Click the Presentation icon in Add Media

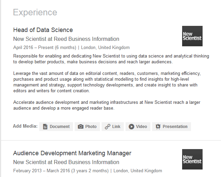pos(158,127)
